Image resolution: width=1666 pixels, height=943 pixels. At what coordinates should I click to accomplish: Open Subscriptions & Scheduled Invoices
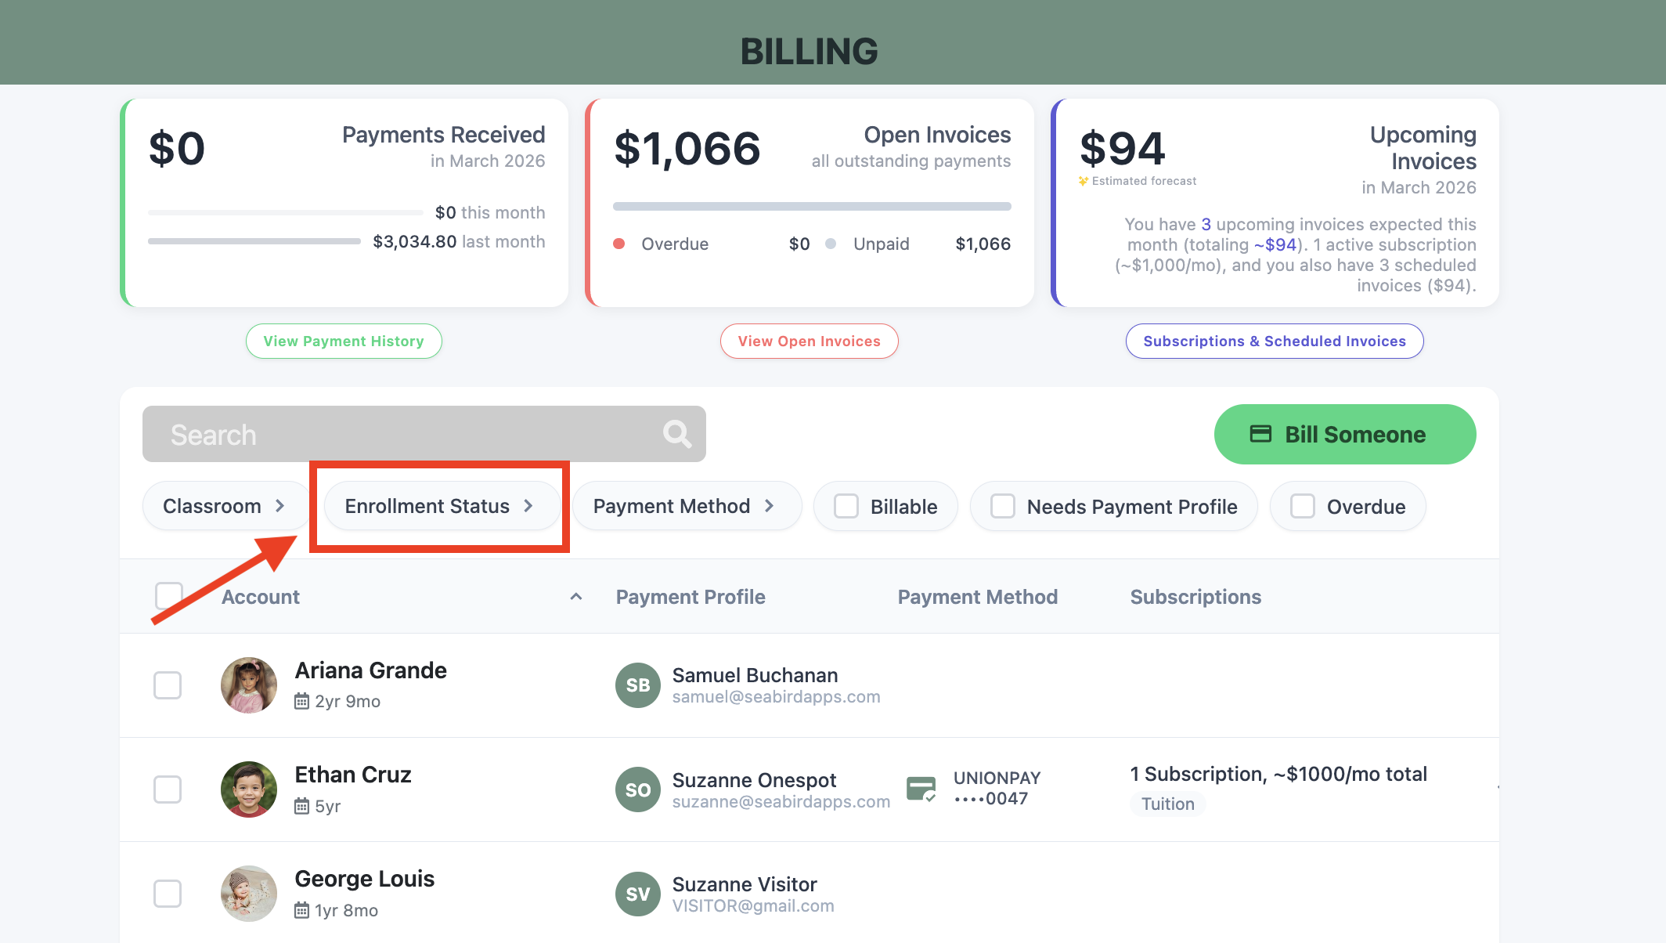tap(1274, 341)
